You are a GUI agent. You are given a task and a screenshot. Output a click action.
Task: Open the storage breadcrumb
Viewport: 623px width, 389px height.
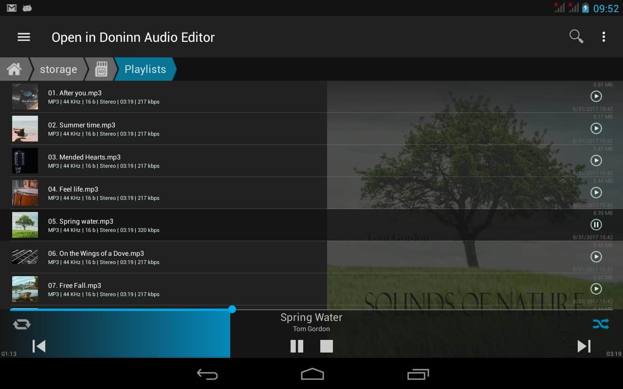(x=58, y=70)
